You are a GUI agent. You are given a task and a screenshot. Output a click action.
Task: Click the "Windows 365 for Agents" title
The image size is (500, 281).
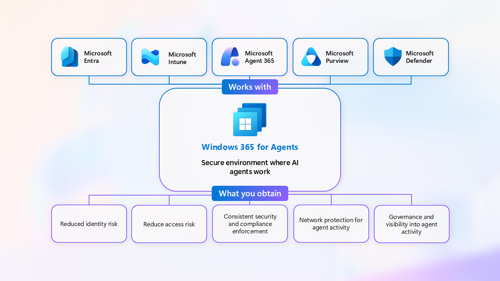click(x=250, y=147)
